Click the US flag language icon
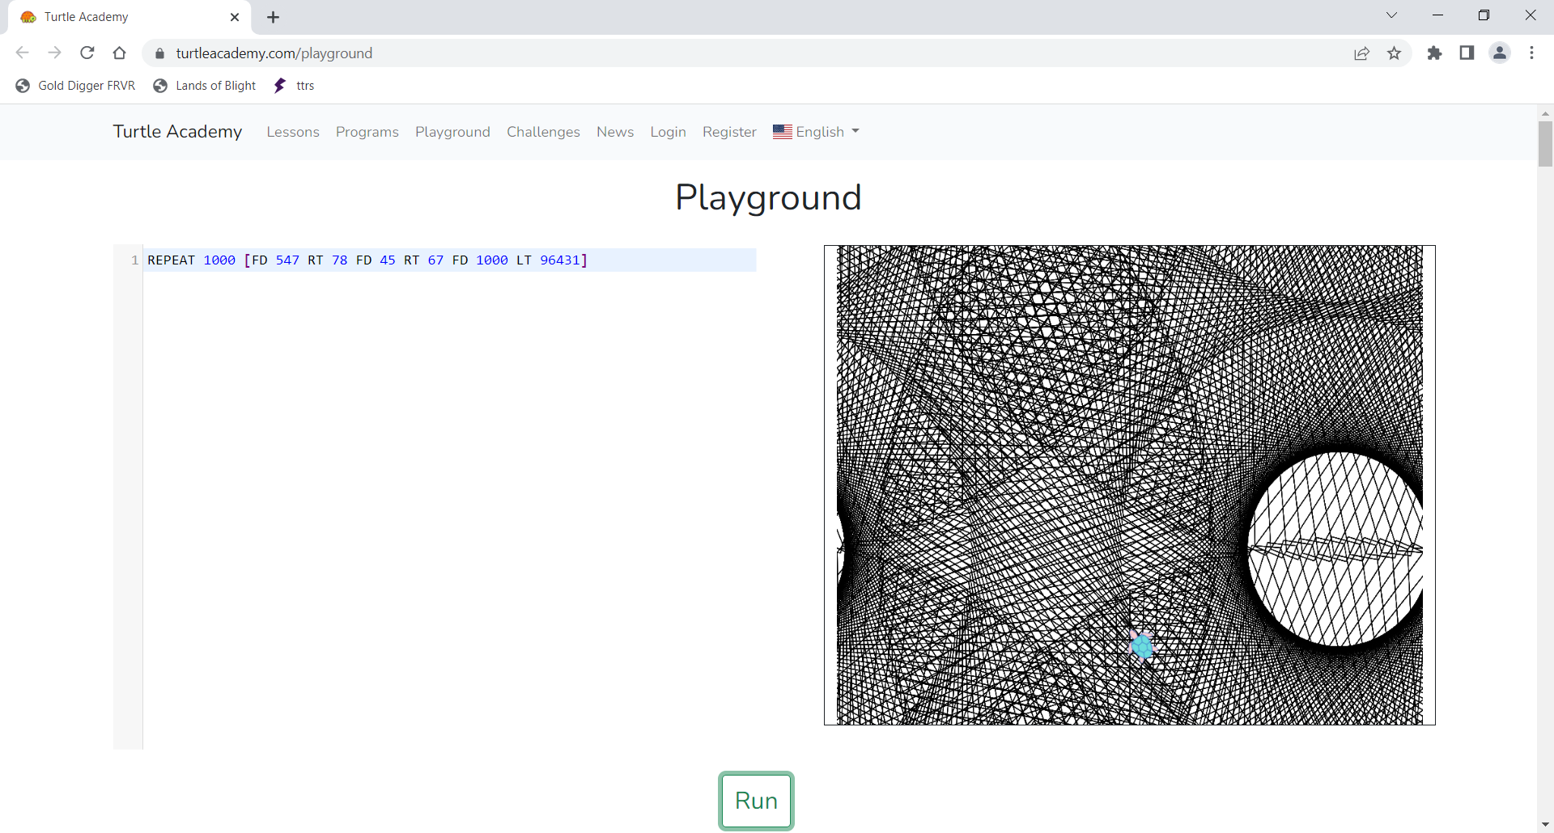This screenshot has width=1554, height=833. tap(783, 132)
